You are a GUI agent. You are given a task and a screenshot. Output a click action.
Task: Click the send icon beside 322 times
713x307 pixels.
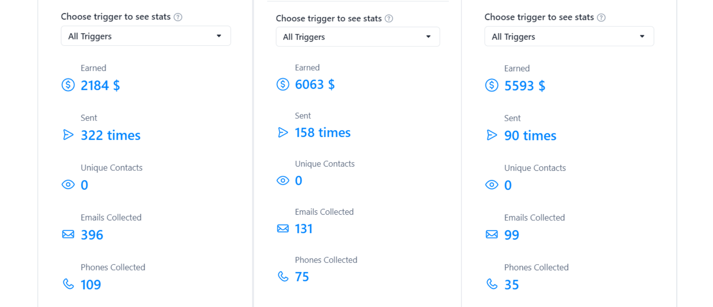click(68, 135)
